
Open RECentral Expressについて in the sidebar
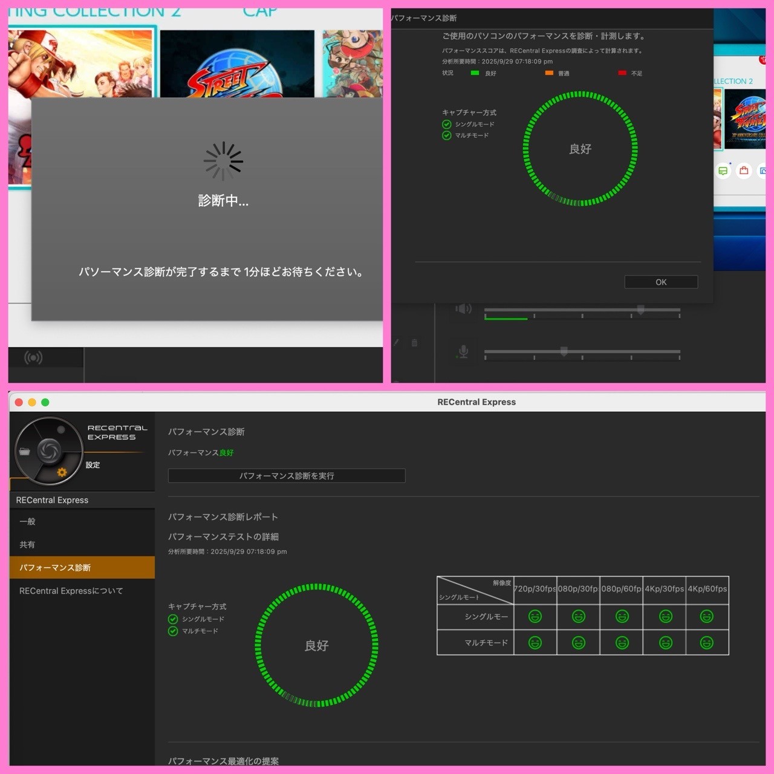[71, 591]
